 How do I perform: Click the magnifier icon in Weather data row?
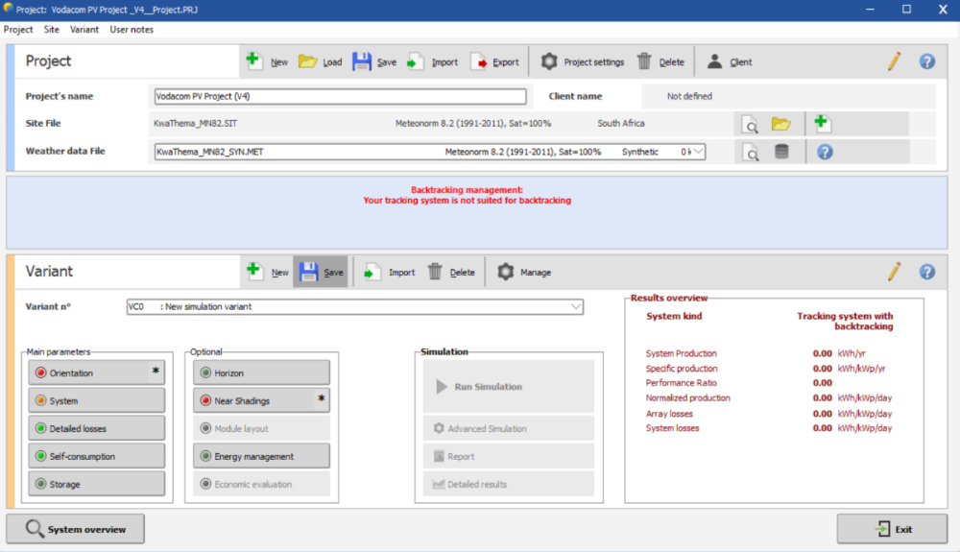click(x=751, y=152)
